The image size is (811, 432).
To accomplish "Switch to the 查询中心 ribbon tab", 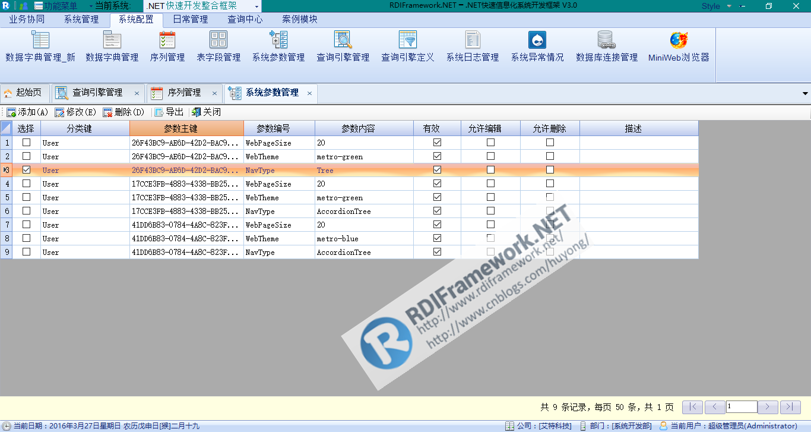I will pyautogui.click(x=245, y=19).
